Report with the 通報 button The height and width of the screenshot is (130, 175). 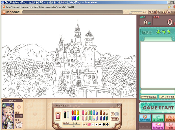click(x=152, y=12)
